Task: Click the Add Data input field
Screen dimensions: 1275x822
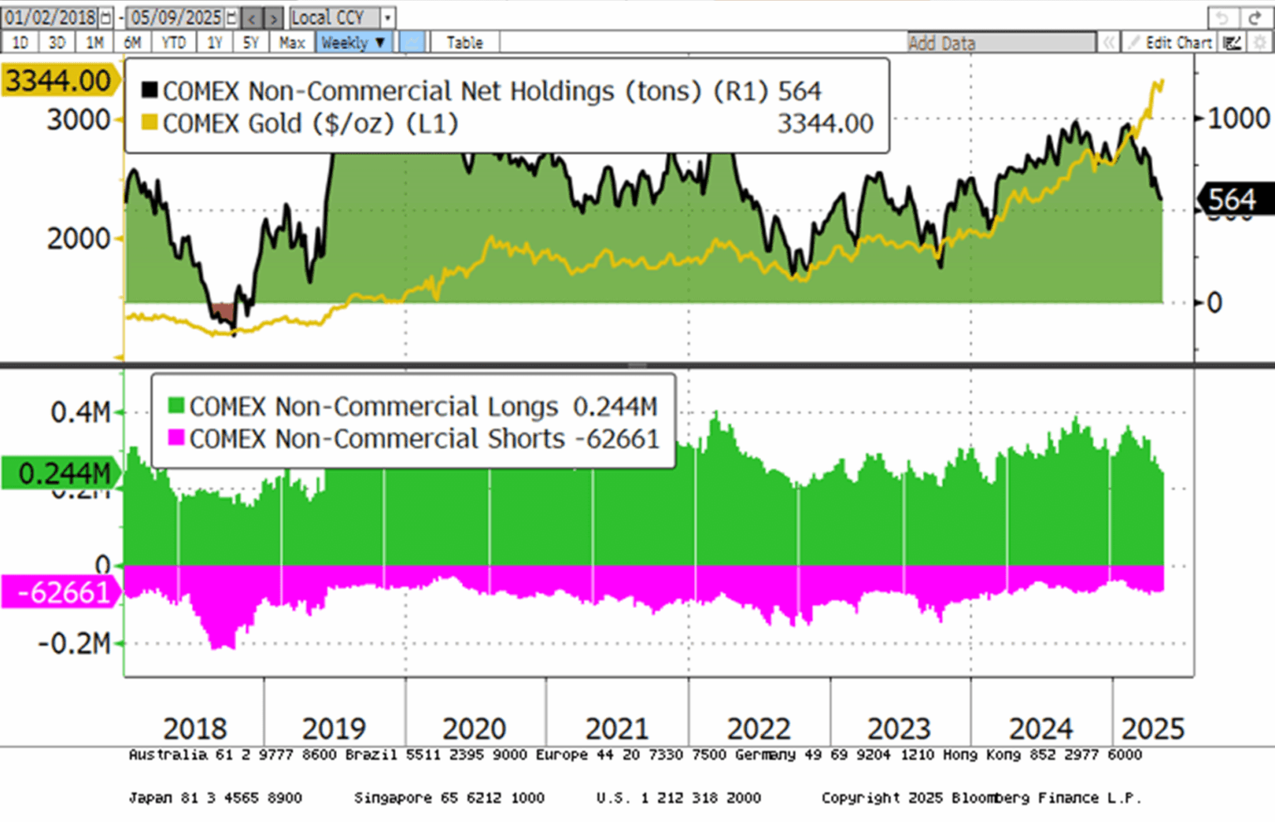Action: 996,41
